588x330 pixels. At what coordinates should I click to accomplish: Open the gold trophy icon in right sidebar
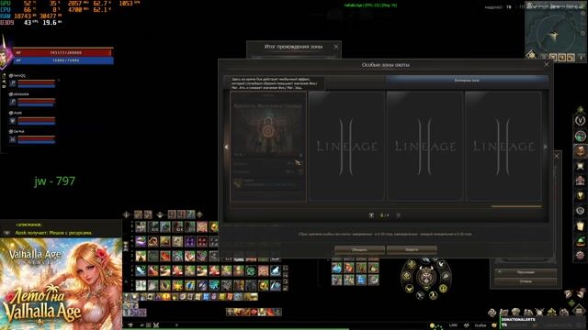(580, 195)
